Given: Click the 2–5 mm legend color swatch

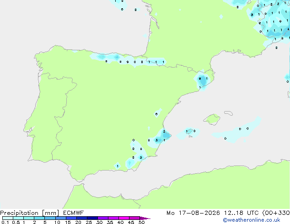Looking at the screenshot, I should click(x=39, y=218).
